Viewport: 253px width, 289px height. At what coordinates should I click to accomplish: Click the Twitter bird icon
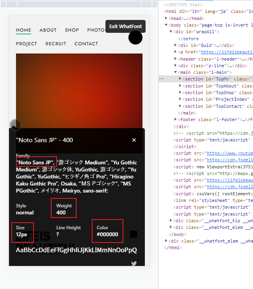point(134,263)
